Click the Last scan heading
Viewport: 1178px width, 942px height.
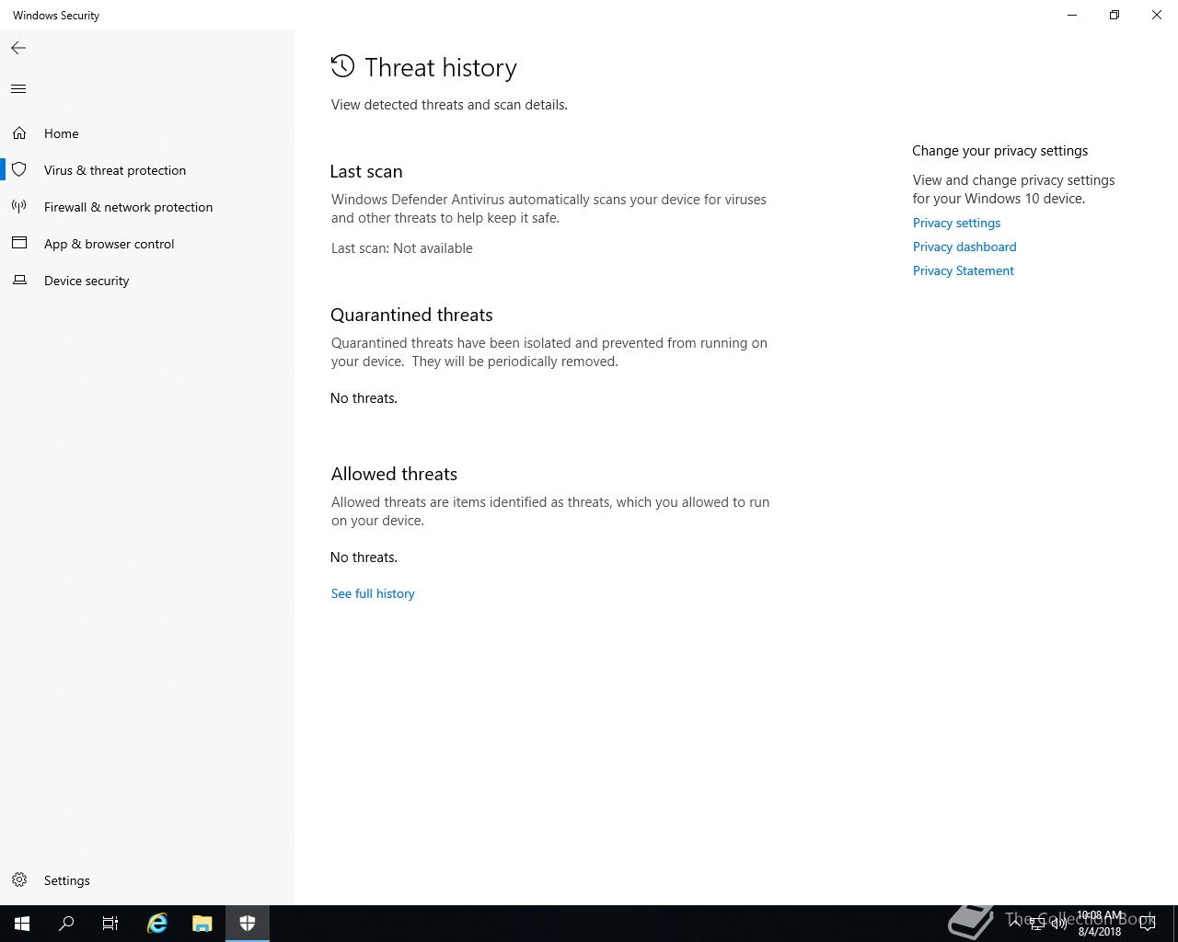pos(366,171)
